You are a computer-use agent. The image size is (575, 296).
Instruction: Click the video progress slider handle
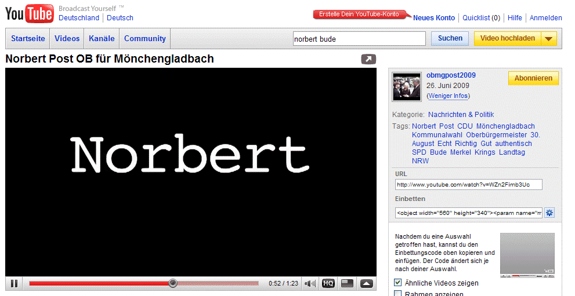tap(173, 283)
